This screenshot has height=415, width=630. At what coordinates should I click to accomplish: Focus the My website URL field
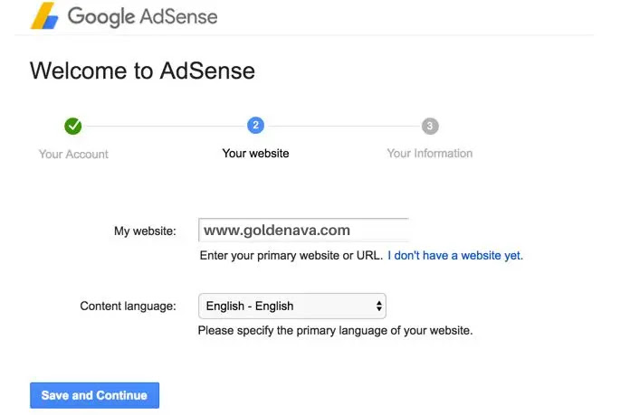coord(304,230)
